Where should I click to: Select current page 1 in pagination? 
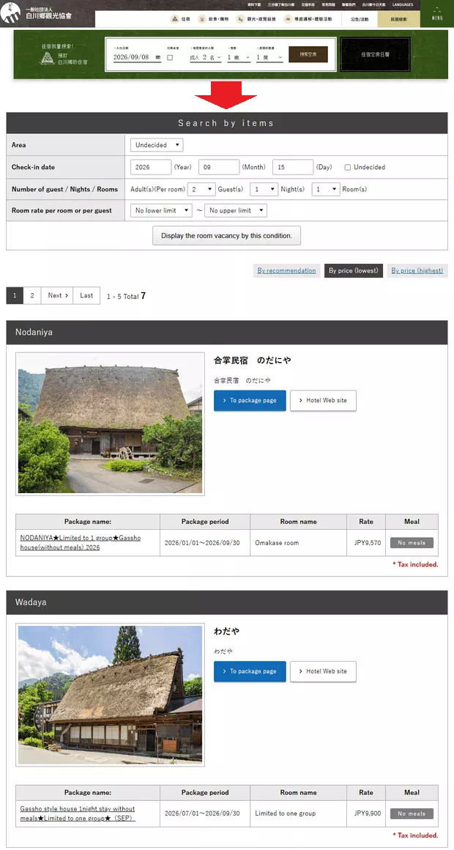15,295
